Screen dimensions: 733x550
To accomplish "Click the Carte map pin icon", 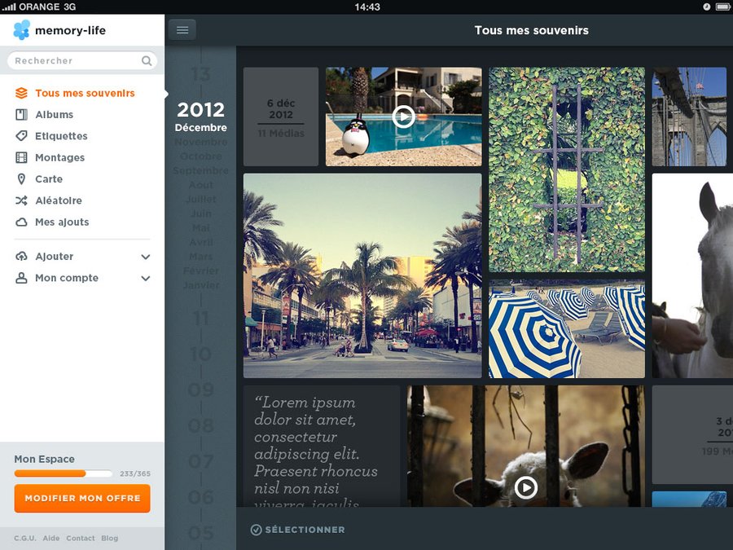I will click(x=21, y=179).
